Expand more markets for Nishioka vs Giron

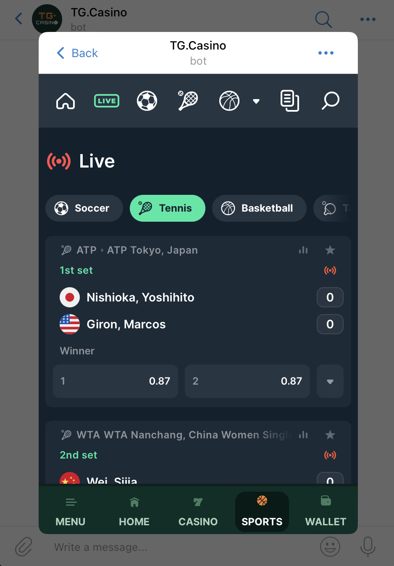[x=330, y=381]
